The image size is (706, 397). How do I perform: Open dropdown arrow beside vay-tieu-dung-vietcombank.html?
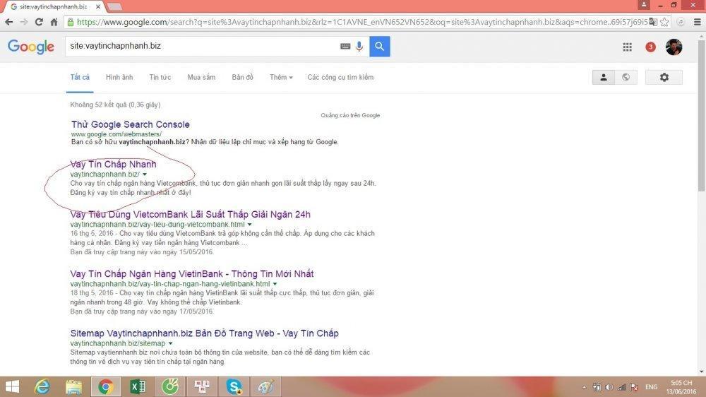249,225
